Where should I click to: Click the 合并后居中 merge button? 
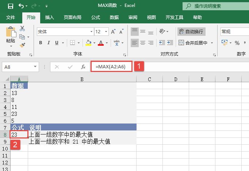194,43
